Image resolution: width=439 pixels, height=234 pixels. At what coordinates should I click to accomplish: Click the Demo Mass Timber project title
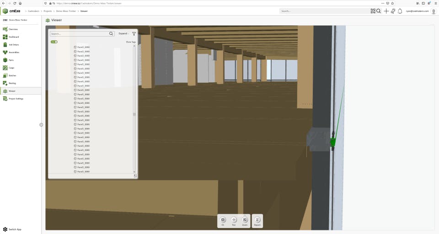tap(18, 20)
